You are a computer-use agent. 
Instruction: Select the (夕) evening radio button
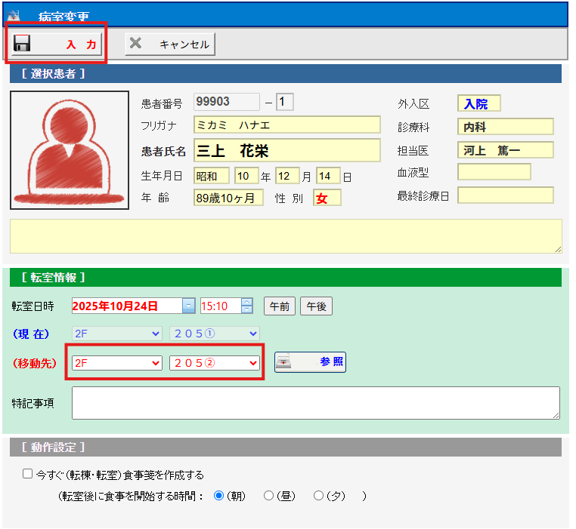(x=318, y=496)
